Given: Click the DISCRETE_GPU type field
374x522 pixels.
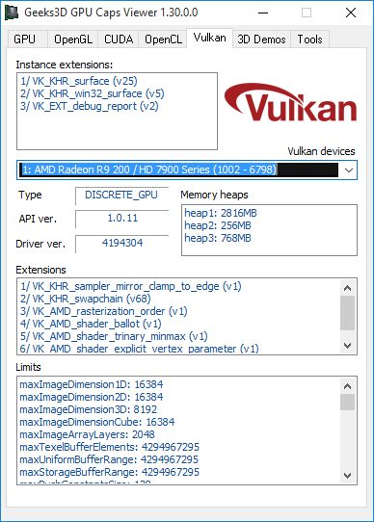Looking at the screenshot, I should tap(121, 196).
